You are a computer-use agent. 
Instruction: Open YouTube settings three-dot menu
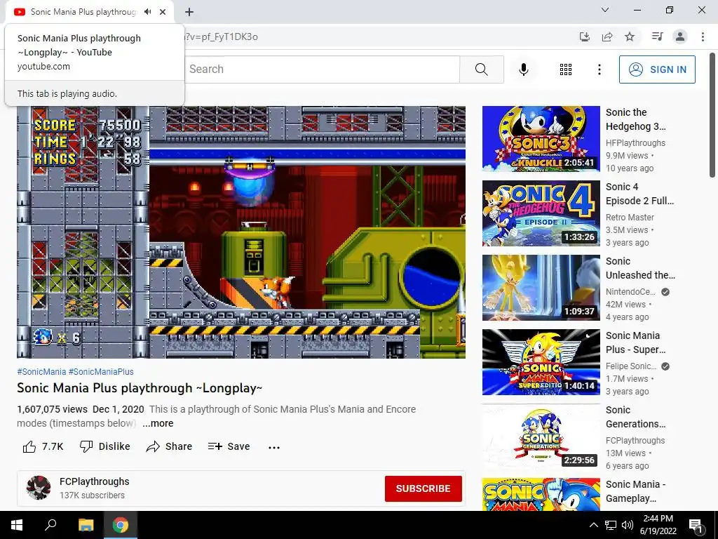coord(599,69)
